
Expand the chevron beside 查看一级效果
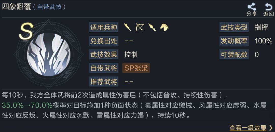271,128
